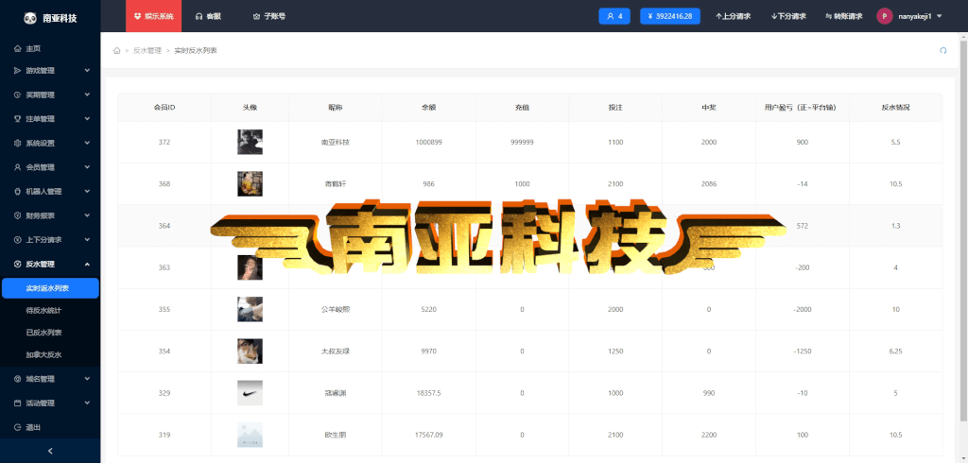Viewport: 968px width, 463px height.
Task: Select 实时返水列表 in the sidebar
Action: point(50,288)
